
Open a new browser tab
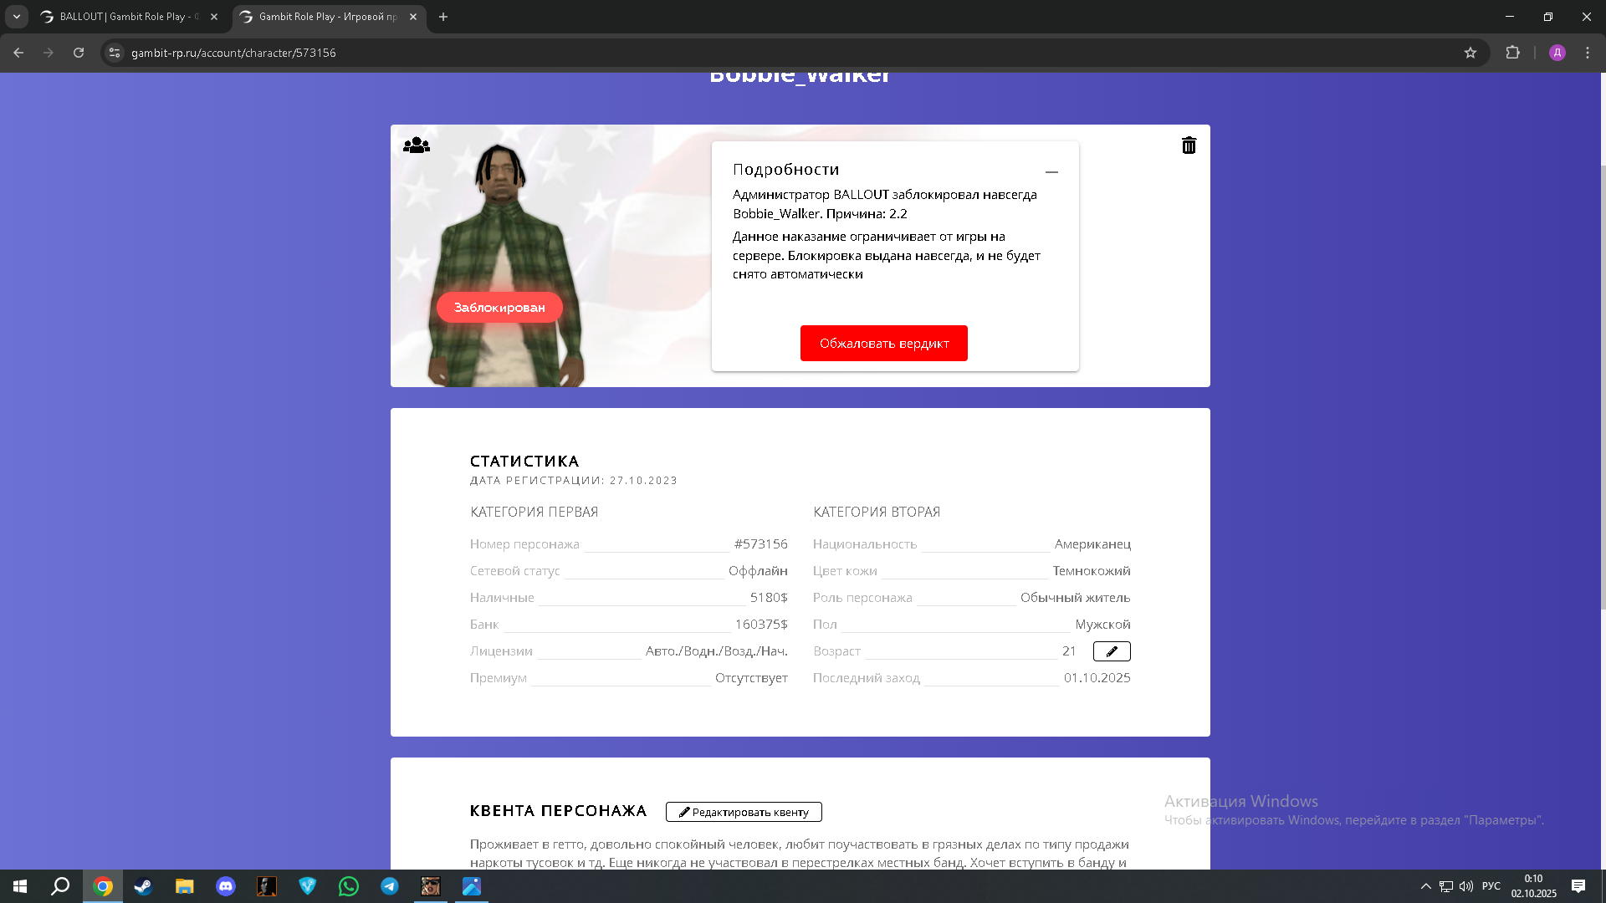(443, 17)
